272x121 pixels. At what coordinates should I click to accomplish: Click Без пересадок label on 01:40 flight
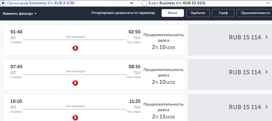pyautogui.click(x=75, y=37)
